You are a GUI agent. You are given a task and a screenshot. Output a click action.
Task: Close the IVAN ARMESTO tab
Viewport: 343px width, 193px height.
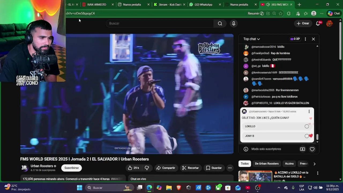[x=113, y=5]
